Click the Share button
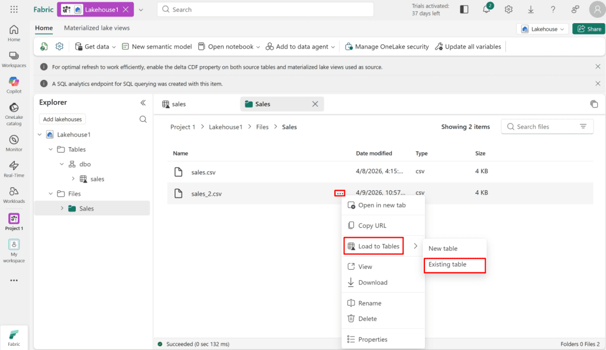 click(x=588, y=29)
